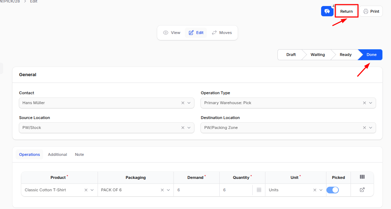Remove PACK OF 6 packaging selection
This screenshot has width=391, height=209.
(x=162, y=190)
